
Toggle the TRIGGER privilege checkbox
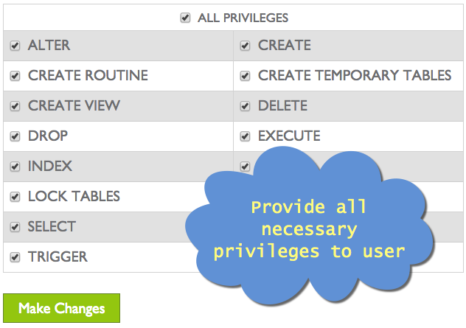[x=15, y=257]
